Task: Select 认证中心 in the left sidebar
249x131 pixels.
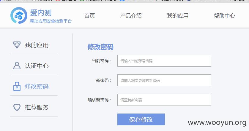Action: (37, 66)
